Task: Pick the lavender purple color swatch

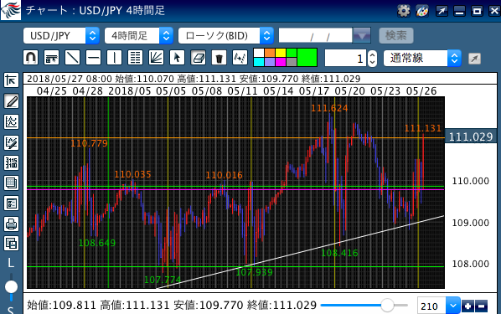Action: click(x=270, y=62)
